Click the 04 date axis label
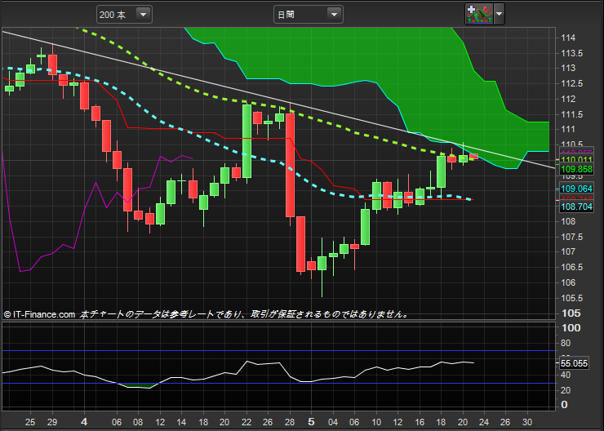This screenshot has width=604, height=431. [333, 422]
